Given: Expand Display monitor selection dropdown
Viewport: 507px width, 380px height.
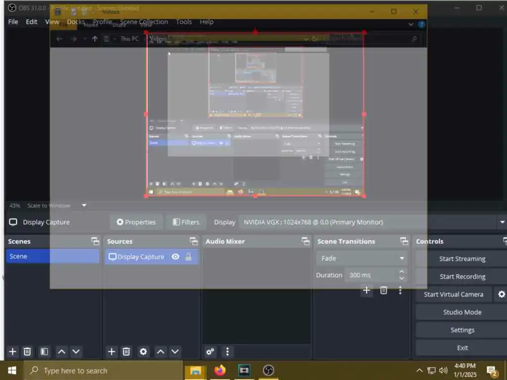Looking at the screenshot, I should [502, 222].
